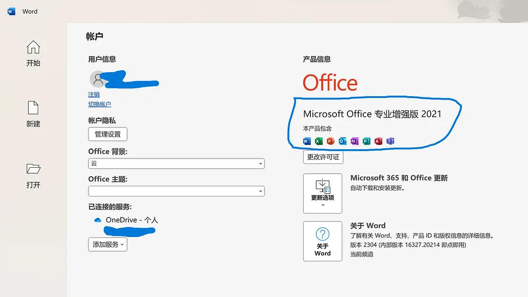Click the OneDrive cloud icon
528x297 pixels.
pyautogui.click(x=98, y=220)
